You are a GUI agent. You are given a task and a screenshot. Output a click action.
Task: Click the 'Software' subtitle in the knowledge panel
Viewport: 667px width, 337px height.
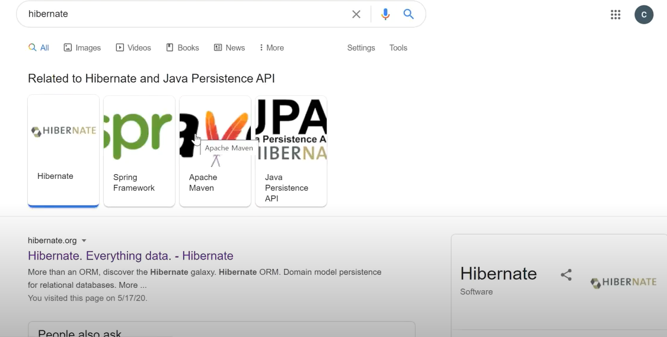coord(477,292)
